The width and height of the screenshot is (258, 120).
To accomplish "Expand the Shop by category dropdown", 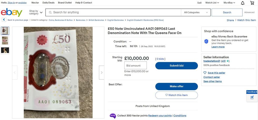I will pos(36,12).
